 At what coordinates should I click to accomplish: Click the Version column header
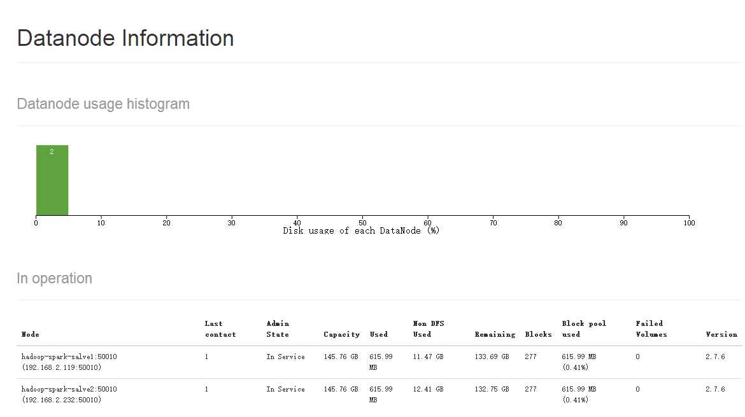pos(721,334)
